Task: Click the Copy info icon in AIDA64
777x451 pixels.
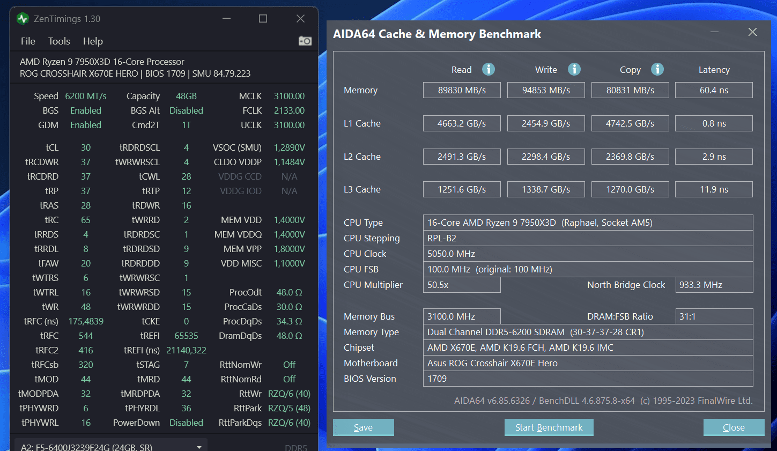Action: tap(657, 69)
